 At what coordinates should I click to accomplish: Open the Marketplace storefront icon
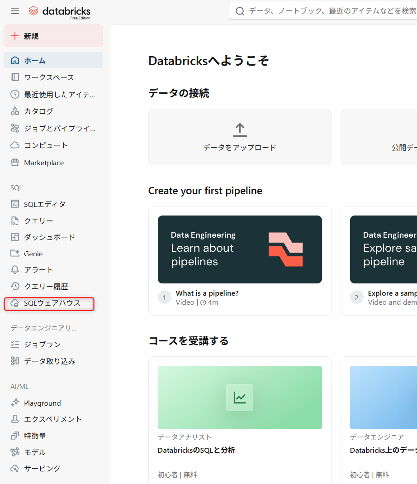[x=15, y=163]
